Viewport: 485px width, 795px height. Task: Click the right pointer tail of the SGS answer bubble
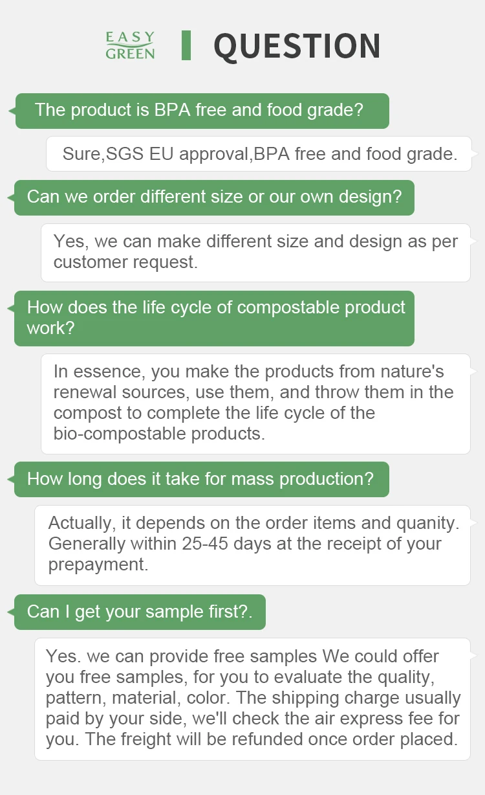[475, 154]
